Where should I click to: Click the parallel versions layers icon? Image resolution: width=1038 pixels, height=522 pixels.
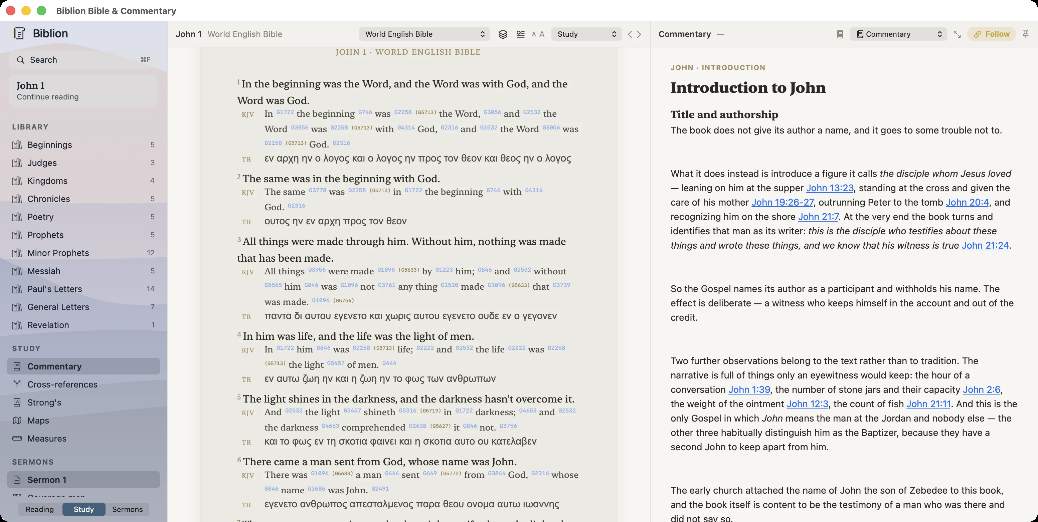[503, 34]
